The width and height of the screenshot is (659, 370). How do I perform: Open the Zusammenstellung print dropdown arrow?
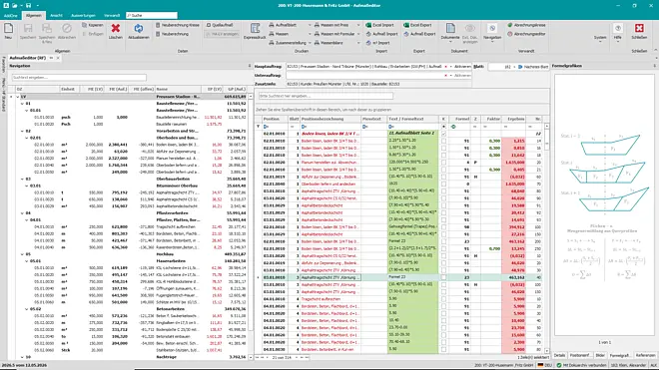311,43
